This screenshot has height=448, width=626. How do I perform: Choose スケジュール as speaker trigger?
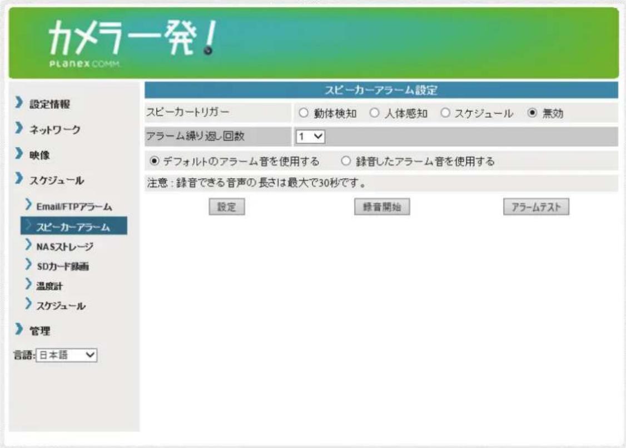coord(445,113)
